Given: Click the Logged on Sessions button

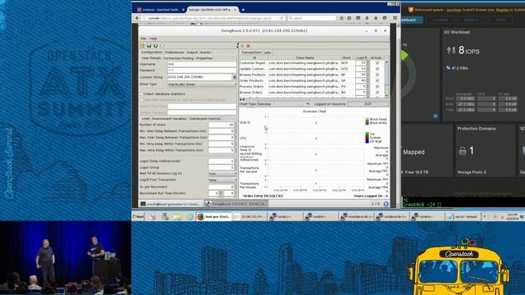Looking at the screenshot, I should point(330,104).
